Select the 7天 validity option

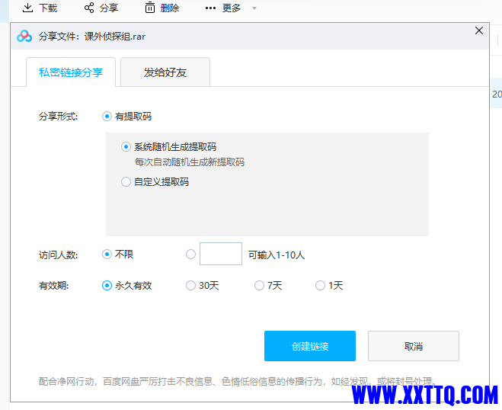(x=259, y=285)
